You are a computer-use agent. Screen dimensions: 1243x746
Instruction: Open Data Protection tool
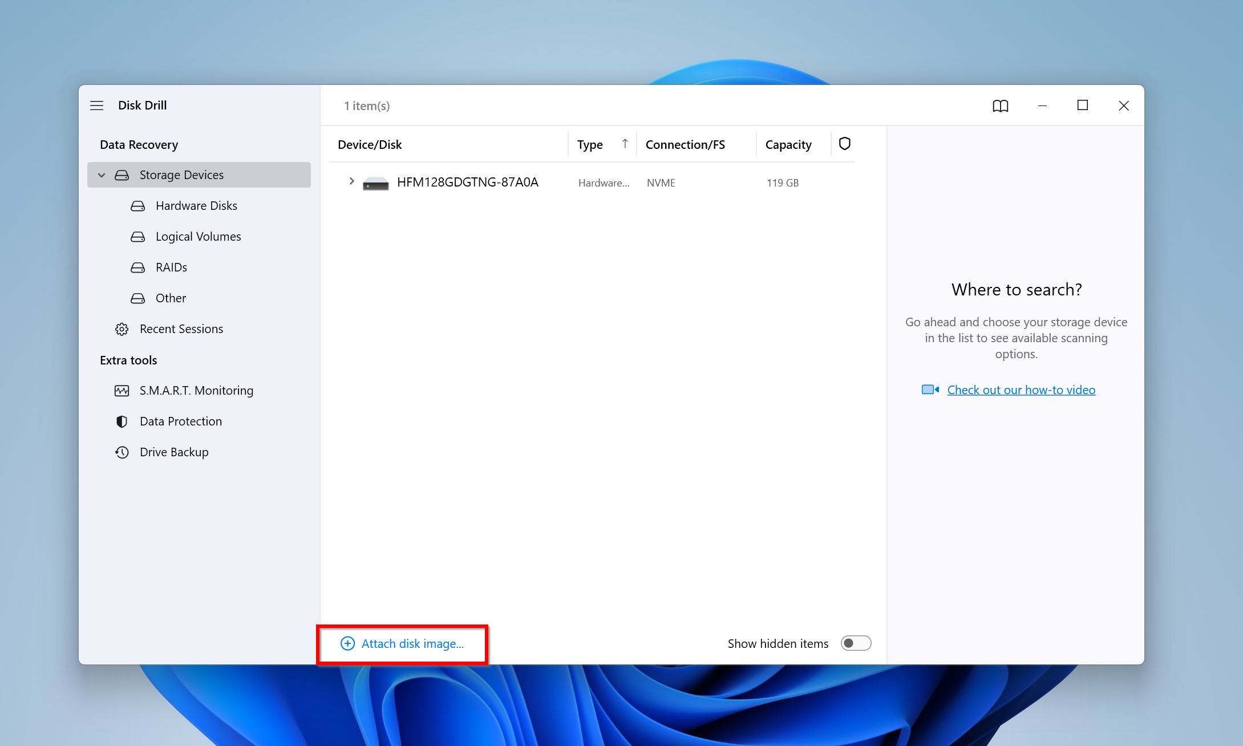[x=180, y=421]
